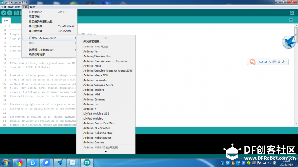The image size is (298, 167).
Task: Open the tab options dropdown arrow
Action: 291,20
